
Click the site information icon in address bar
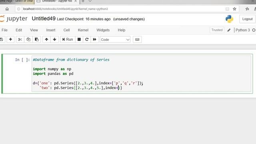[x=19, y=9]
